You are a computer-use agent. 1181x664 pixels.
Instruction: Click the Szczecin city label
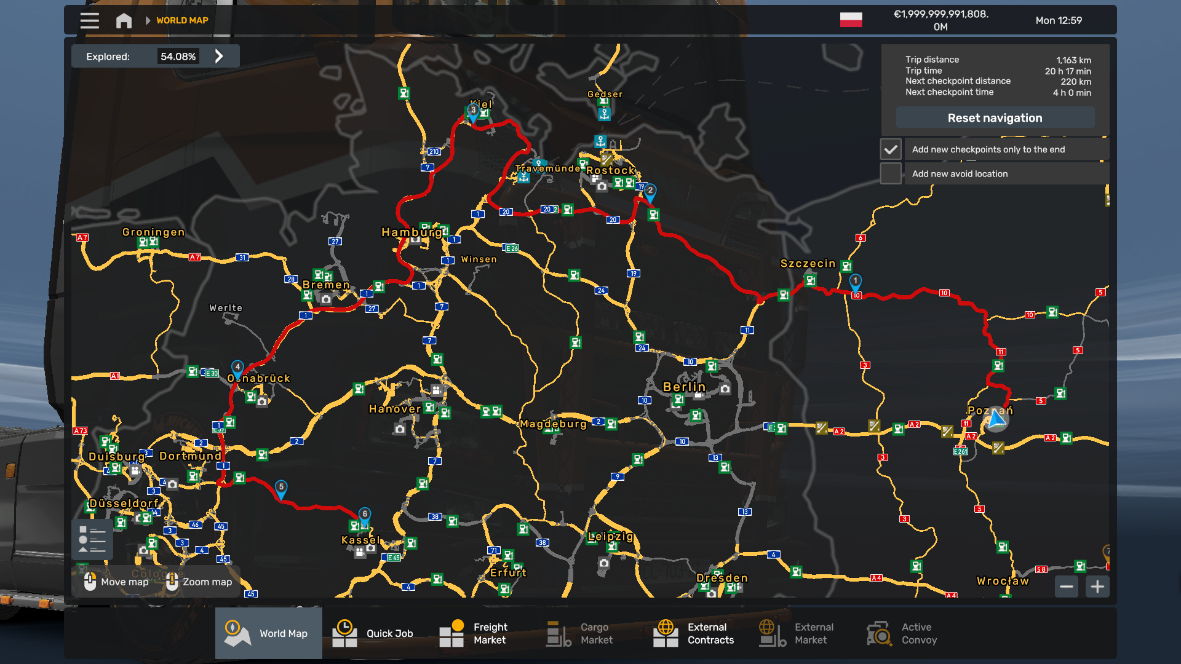[808, 264]
